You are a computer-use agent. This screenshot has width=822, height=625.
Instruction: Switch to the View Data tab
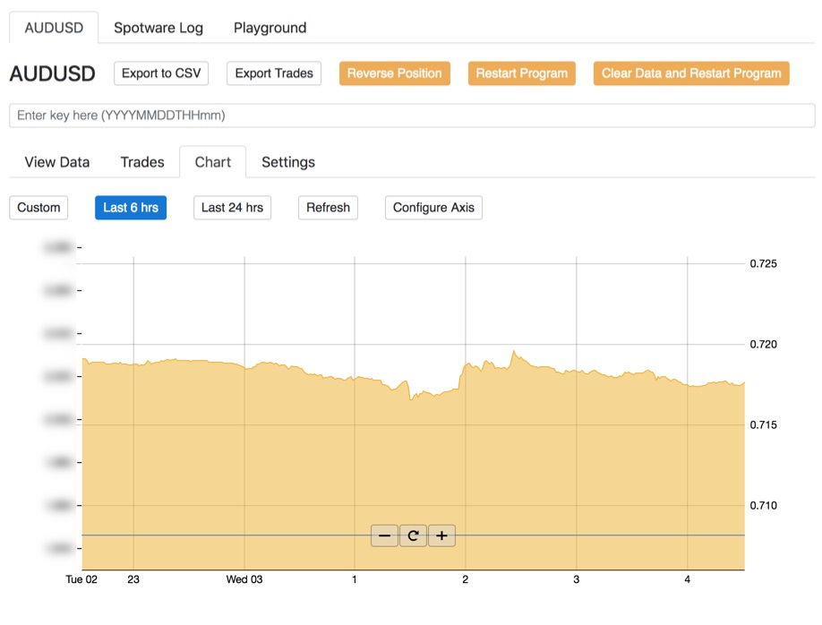click(57, 162)
